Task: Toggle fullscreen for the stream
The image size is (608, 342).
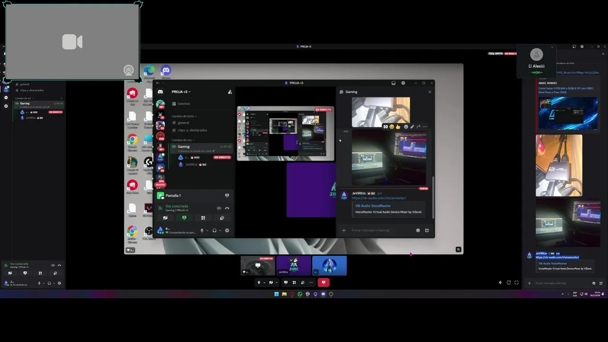Action: click(516, 283)
